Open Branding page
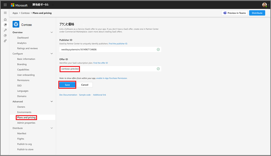Image resolution: width=271 pixels, height=156 pixels. point(22,64)
